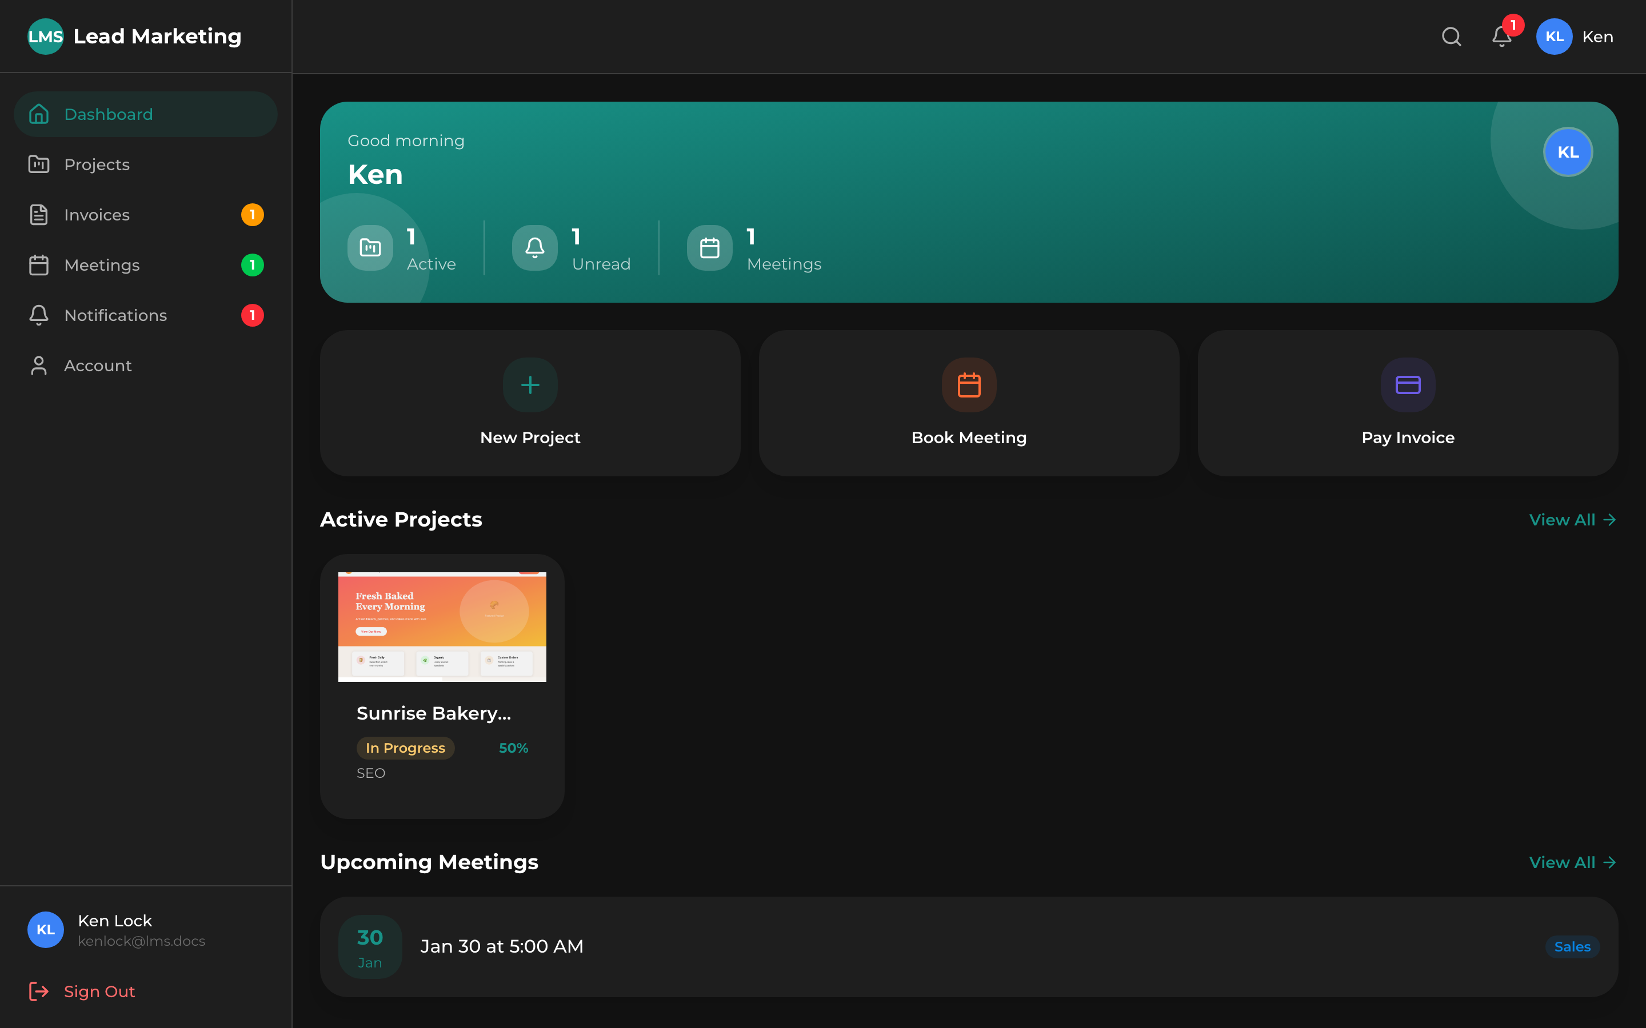Screen dimensions: 1646x1028
Task: Click the In Progress status badge
Action: [x=405, y=747]
